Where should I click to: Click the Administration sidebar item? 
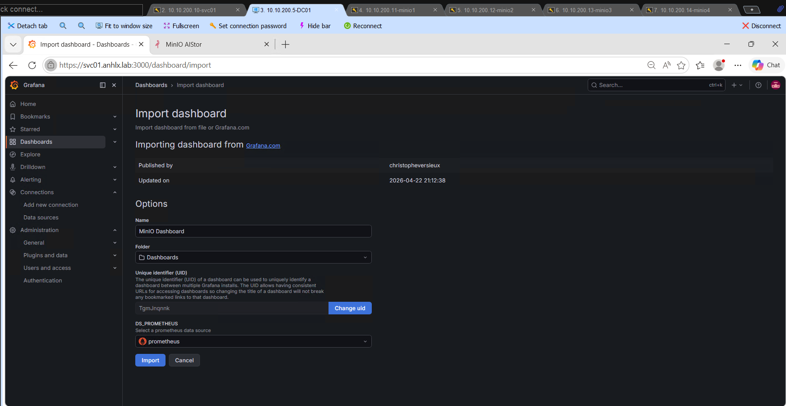pos(39,230)
